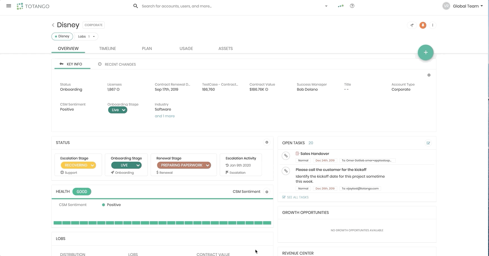The height and width of the screenshot is (256, 489).
Task: Click the CORPORATE badge
Action: click(x=94, y=25)
